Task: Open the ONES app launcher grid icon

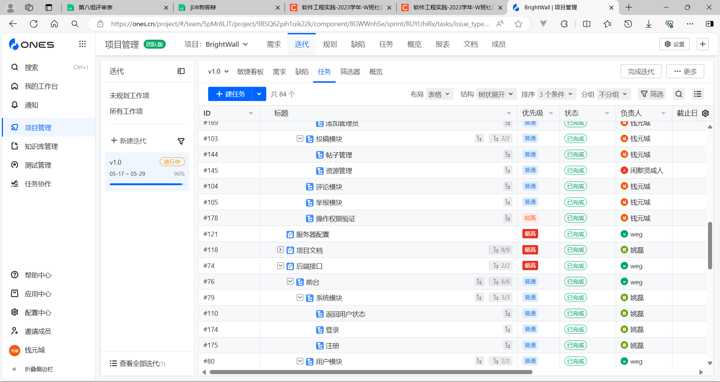Action: pyautogui.click(x=82, y=44)
